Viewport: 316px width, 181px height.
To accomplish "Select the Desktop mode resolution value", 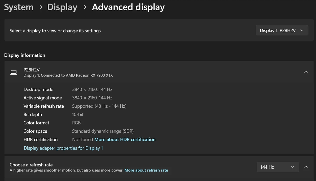I will point(92,89).
